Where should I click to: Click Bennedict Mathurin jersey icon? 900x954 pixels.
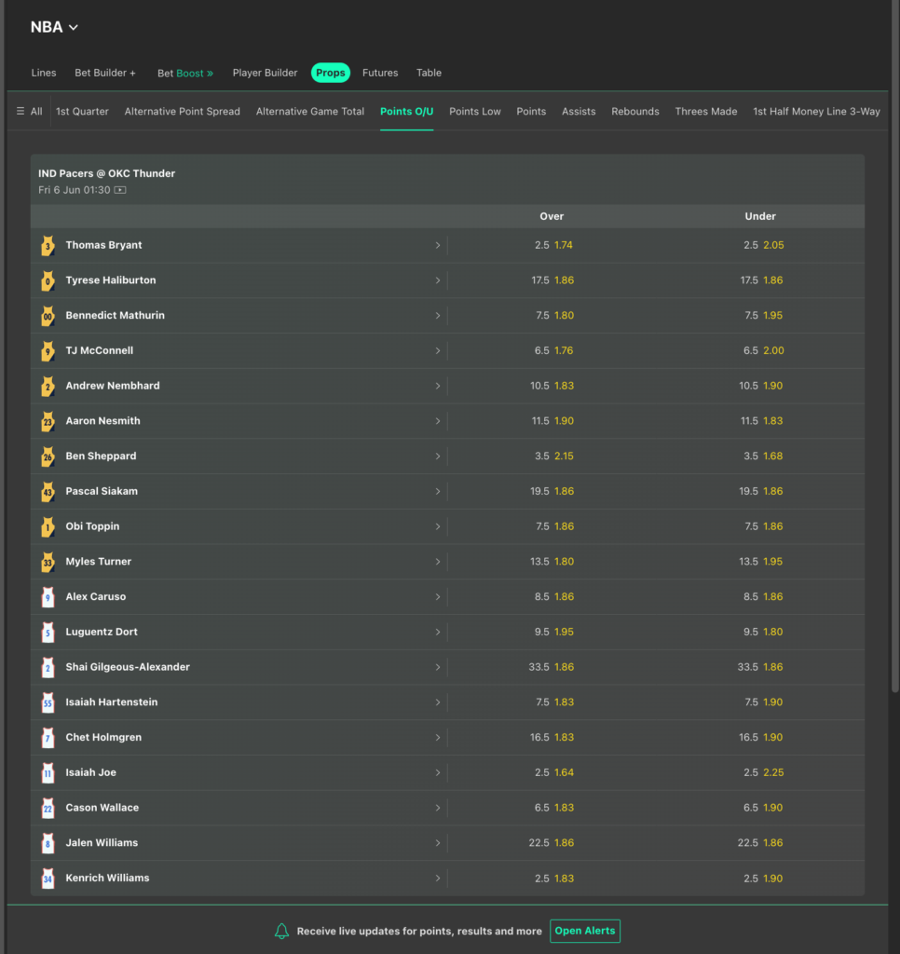point(48,317)
